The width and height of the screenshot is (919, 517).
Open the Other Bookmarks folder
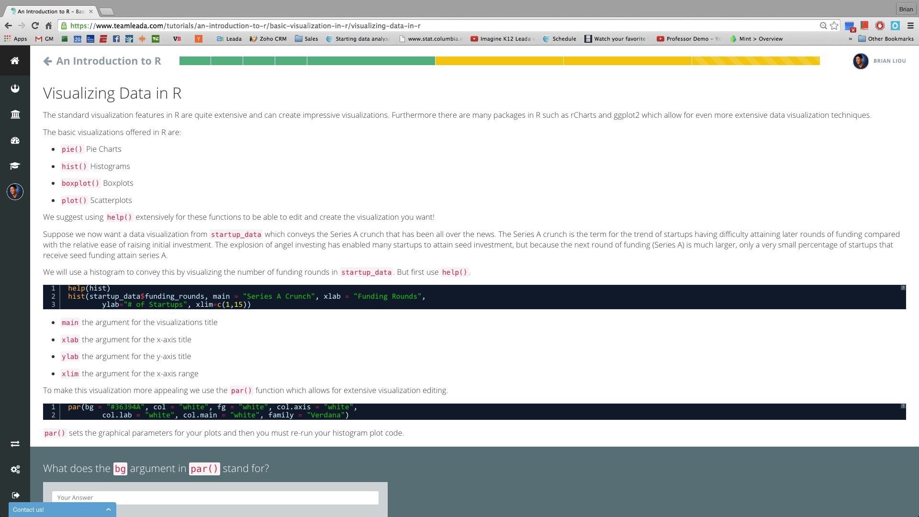click(885, 39)
